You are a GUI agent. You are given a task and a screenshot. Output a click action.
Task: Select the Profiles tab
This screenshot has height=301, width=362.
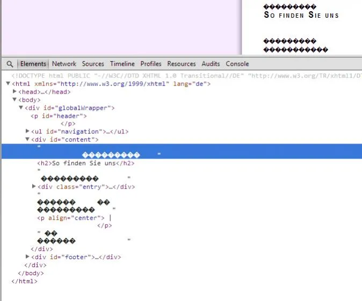pos(151,64)
